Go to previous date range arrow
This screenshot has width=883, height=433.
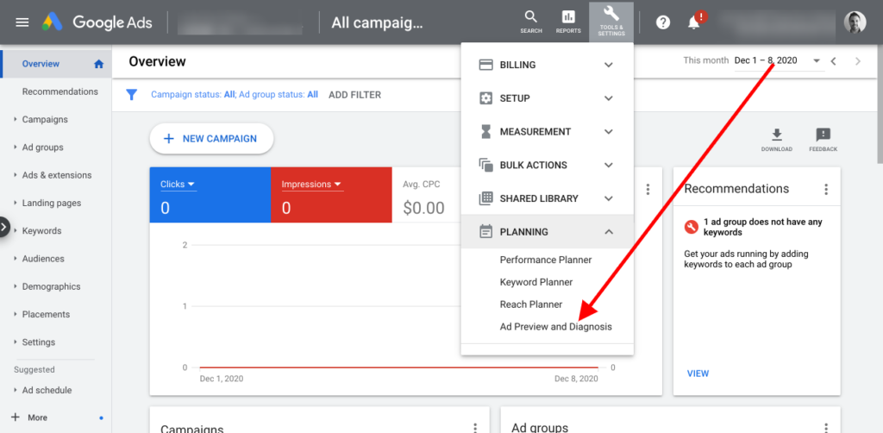click(834, 61)
